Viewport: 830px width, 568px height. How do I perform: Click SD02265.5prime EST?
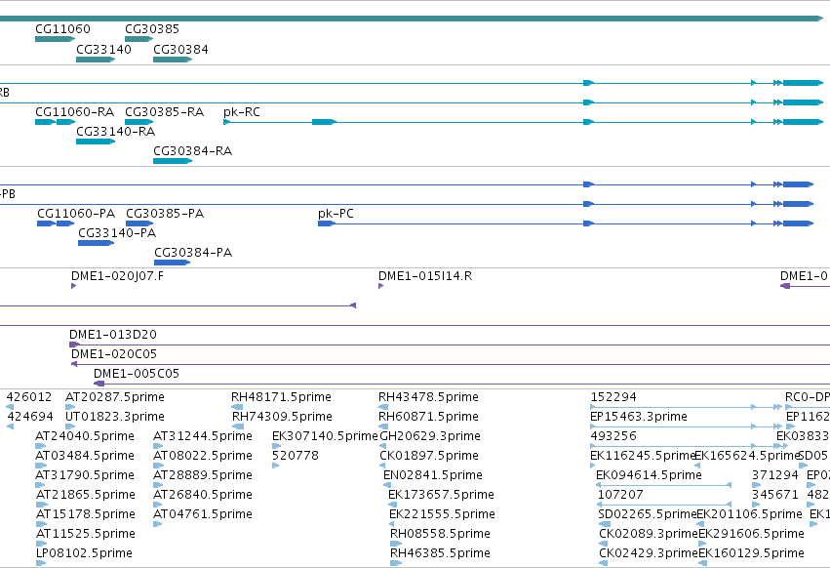point(604,524)
